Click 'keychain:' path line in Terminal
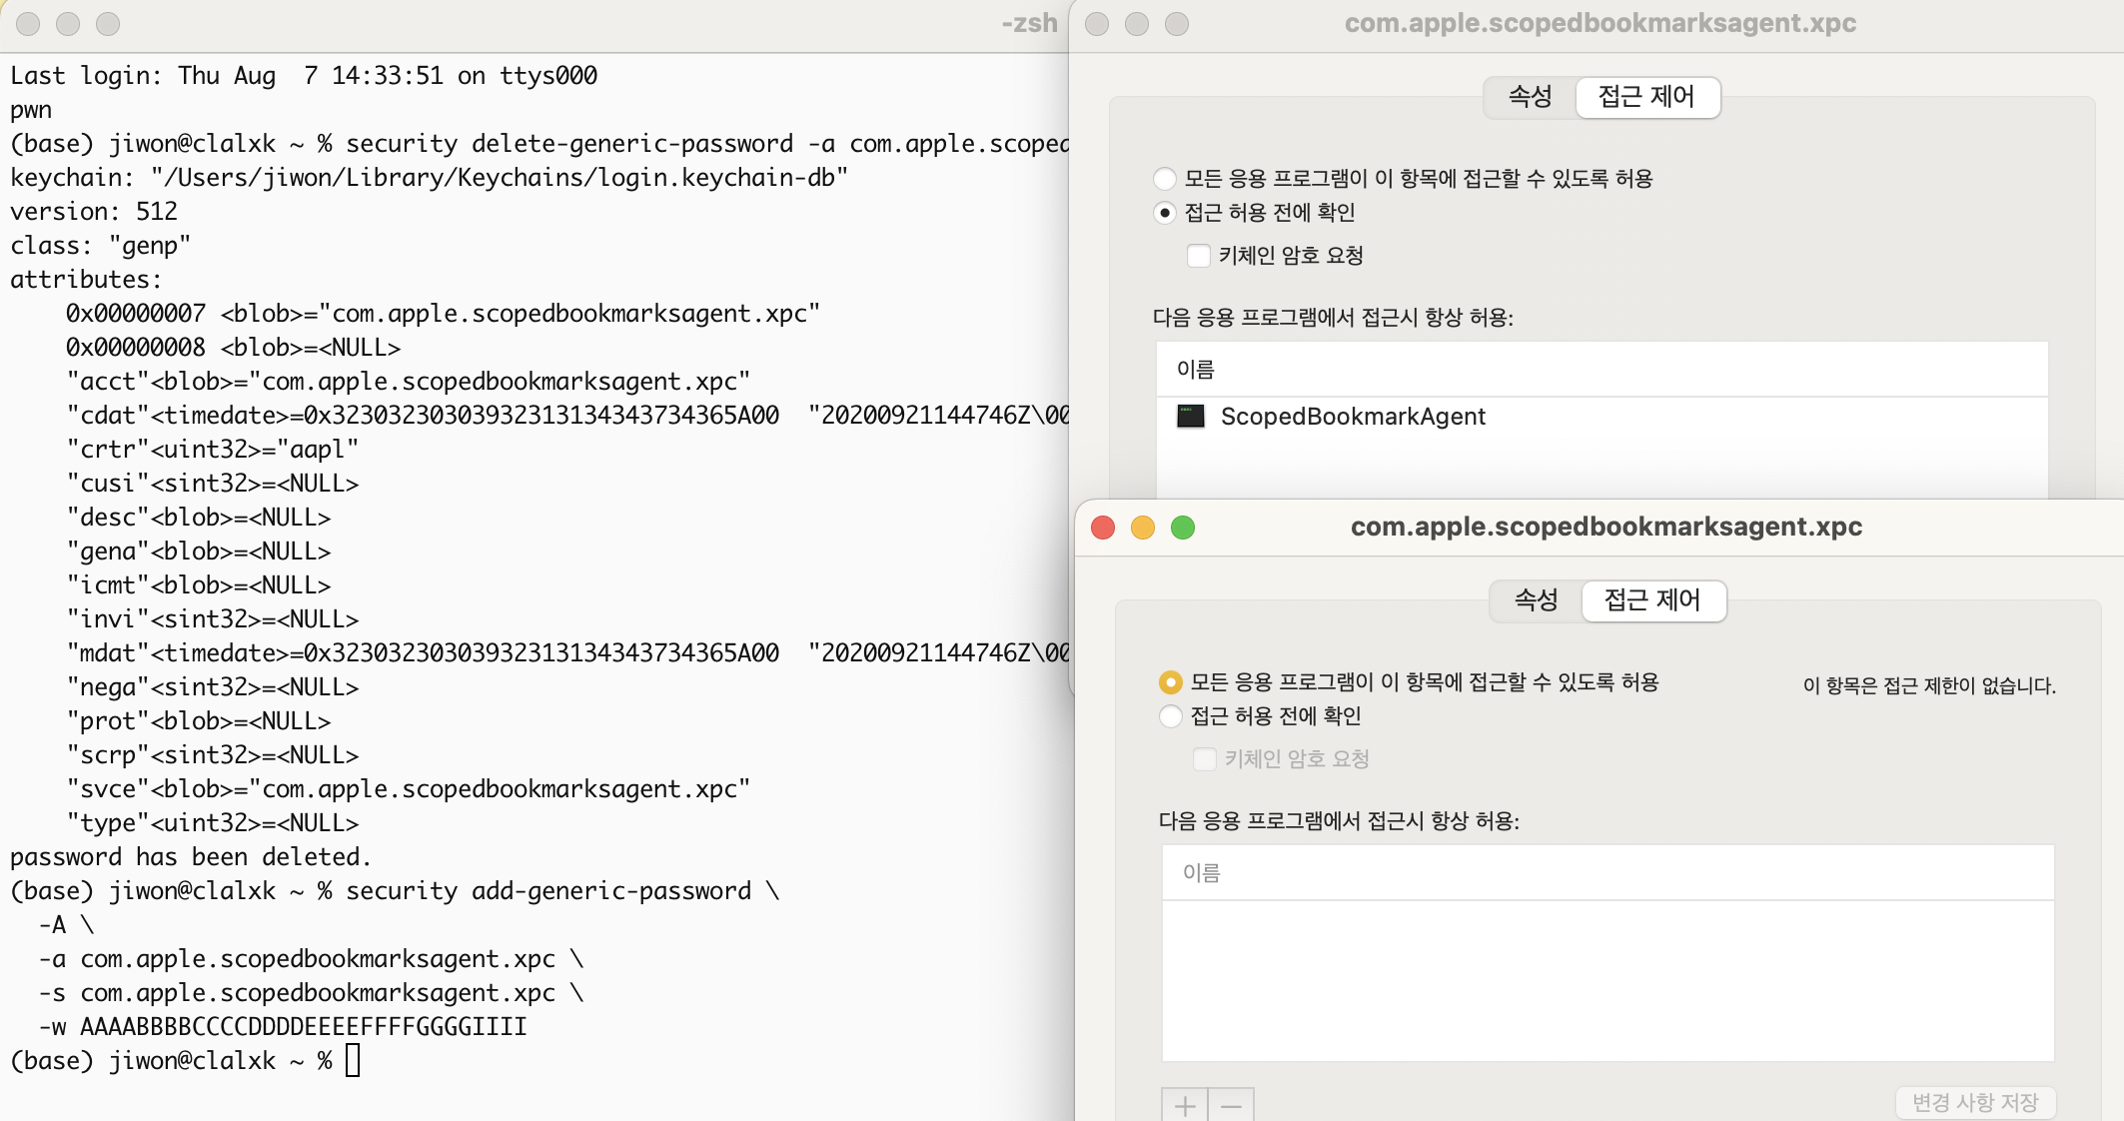2124x1121 pixels. point(430,178)
